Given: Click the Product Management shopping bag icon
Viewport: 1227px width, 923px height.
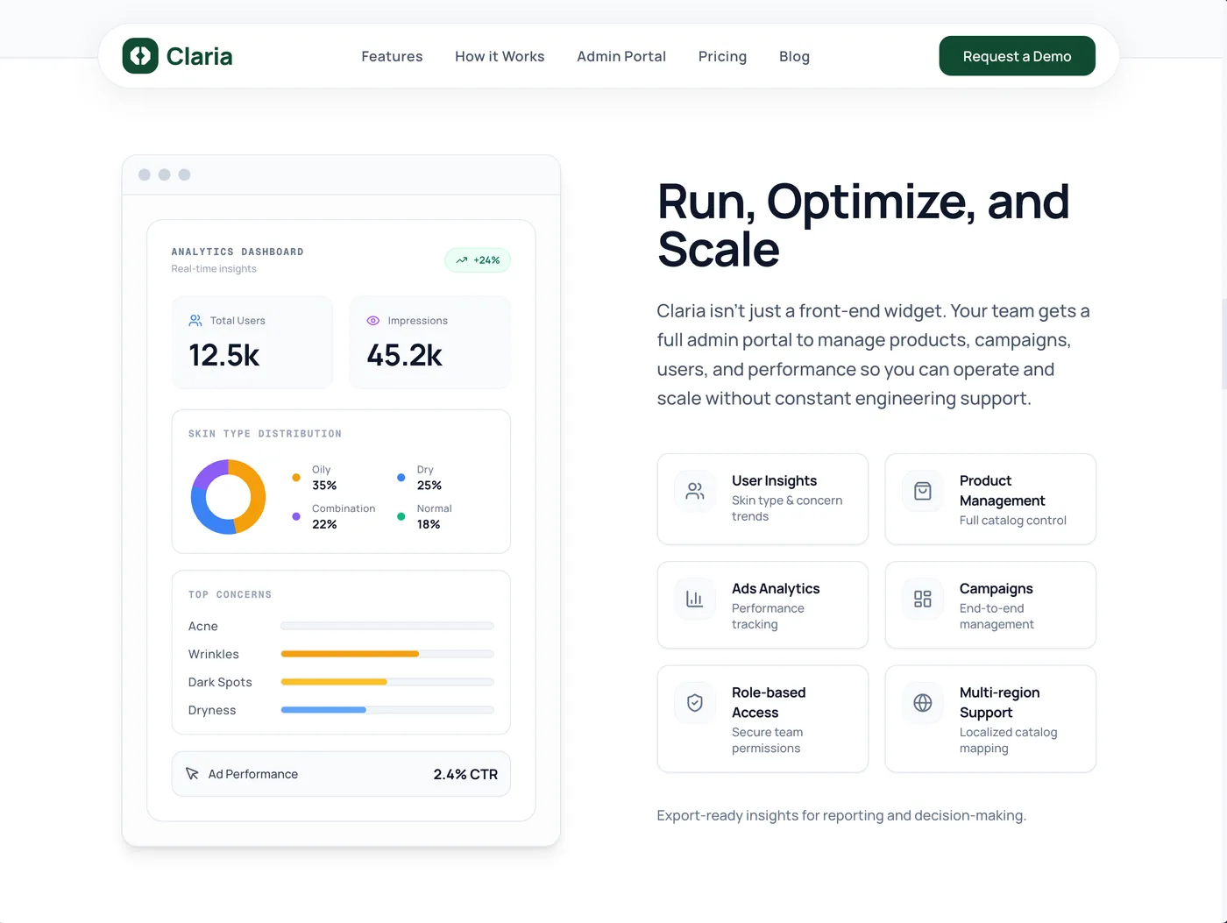Looking at the screenshot, I should (923, 491).
